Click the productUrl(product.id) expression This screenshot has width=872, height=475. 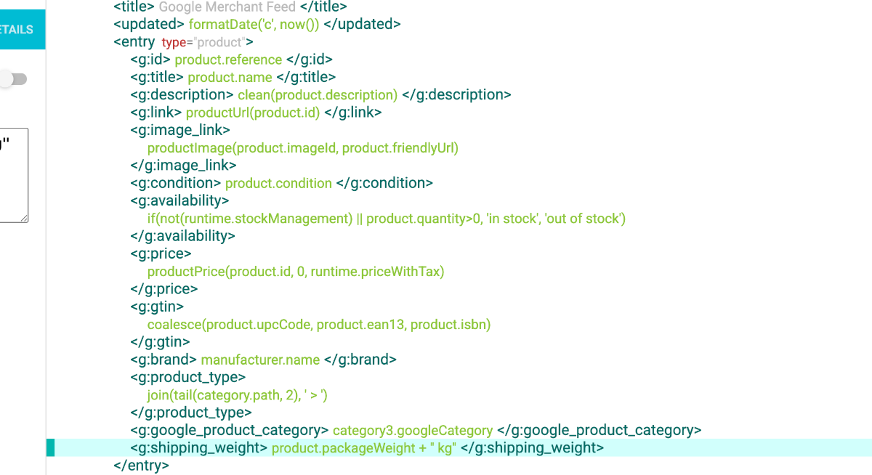[253, 113]
